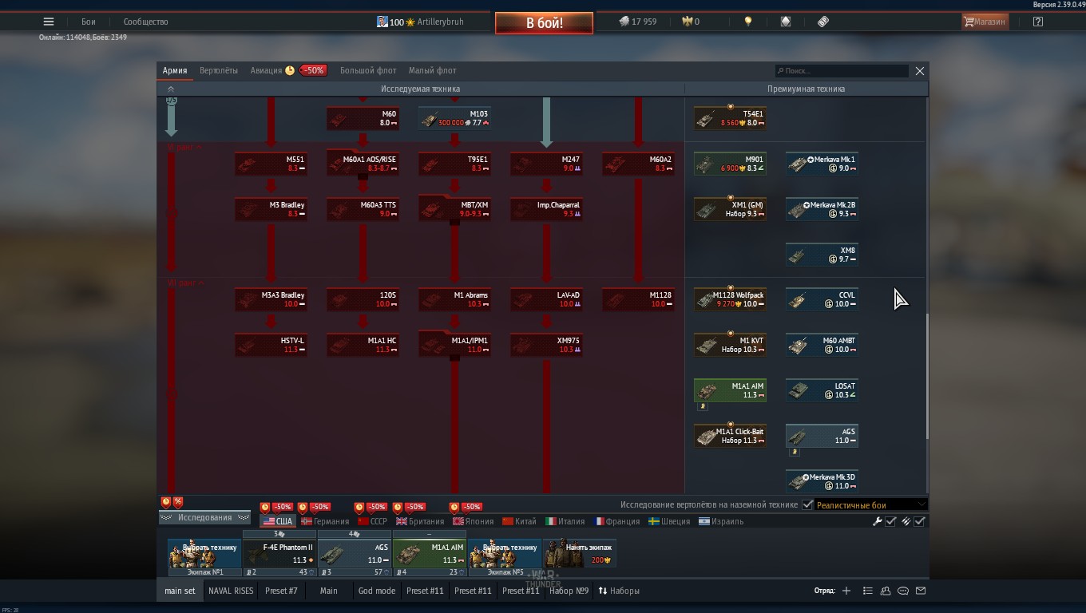Select the Франция flag nation

(617, 521)
